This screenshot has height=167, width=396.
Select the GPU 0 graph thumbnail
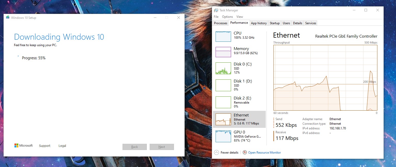point(223,136)
